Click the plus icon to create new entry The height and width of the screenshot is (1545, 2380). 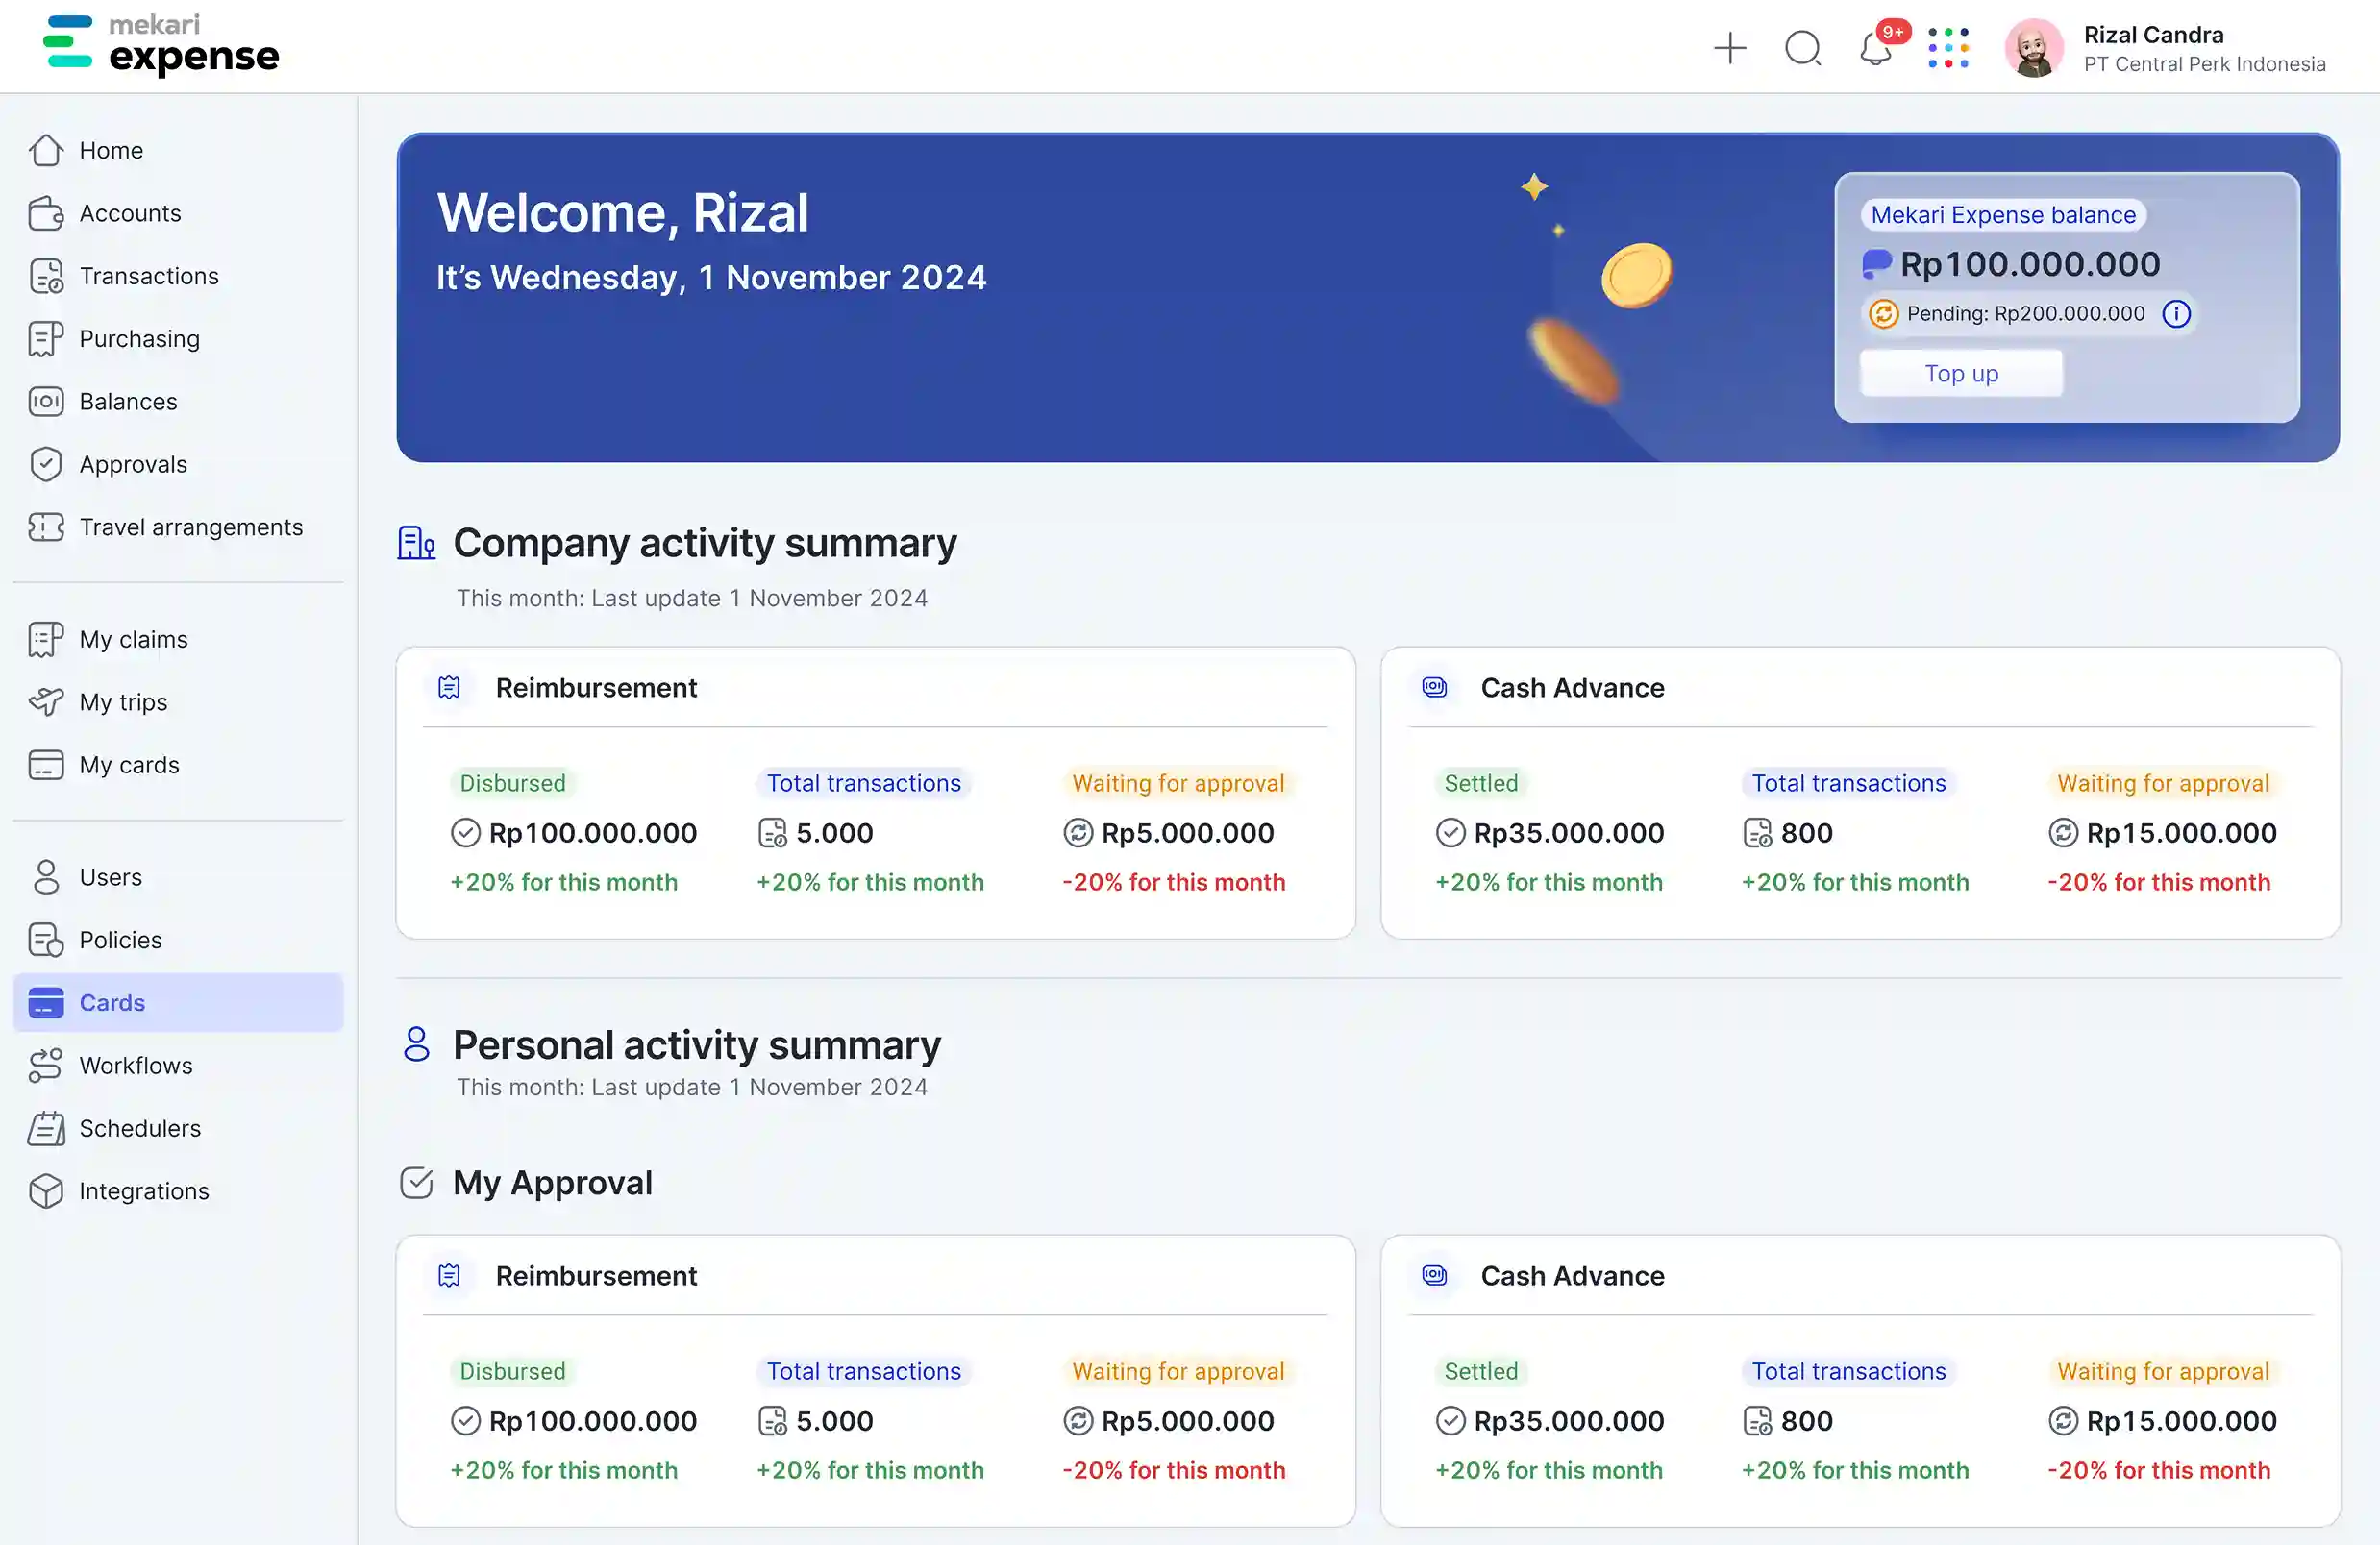tap(1730, 47)
